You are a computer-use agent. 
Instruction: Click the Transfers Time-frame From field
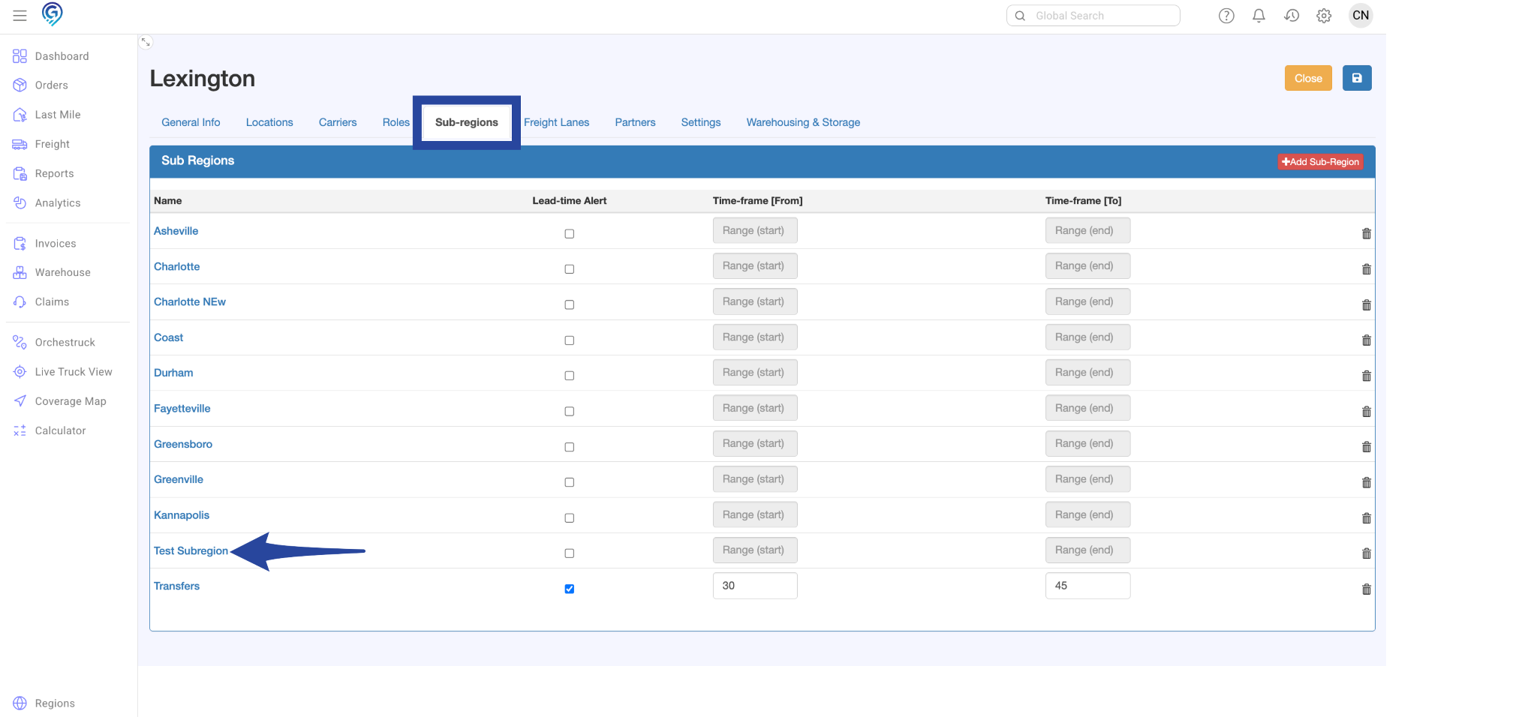pos(754,586)
